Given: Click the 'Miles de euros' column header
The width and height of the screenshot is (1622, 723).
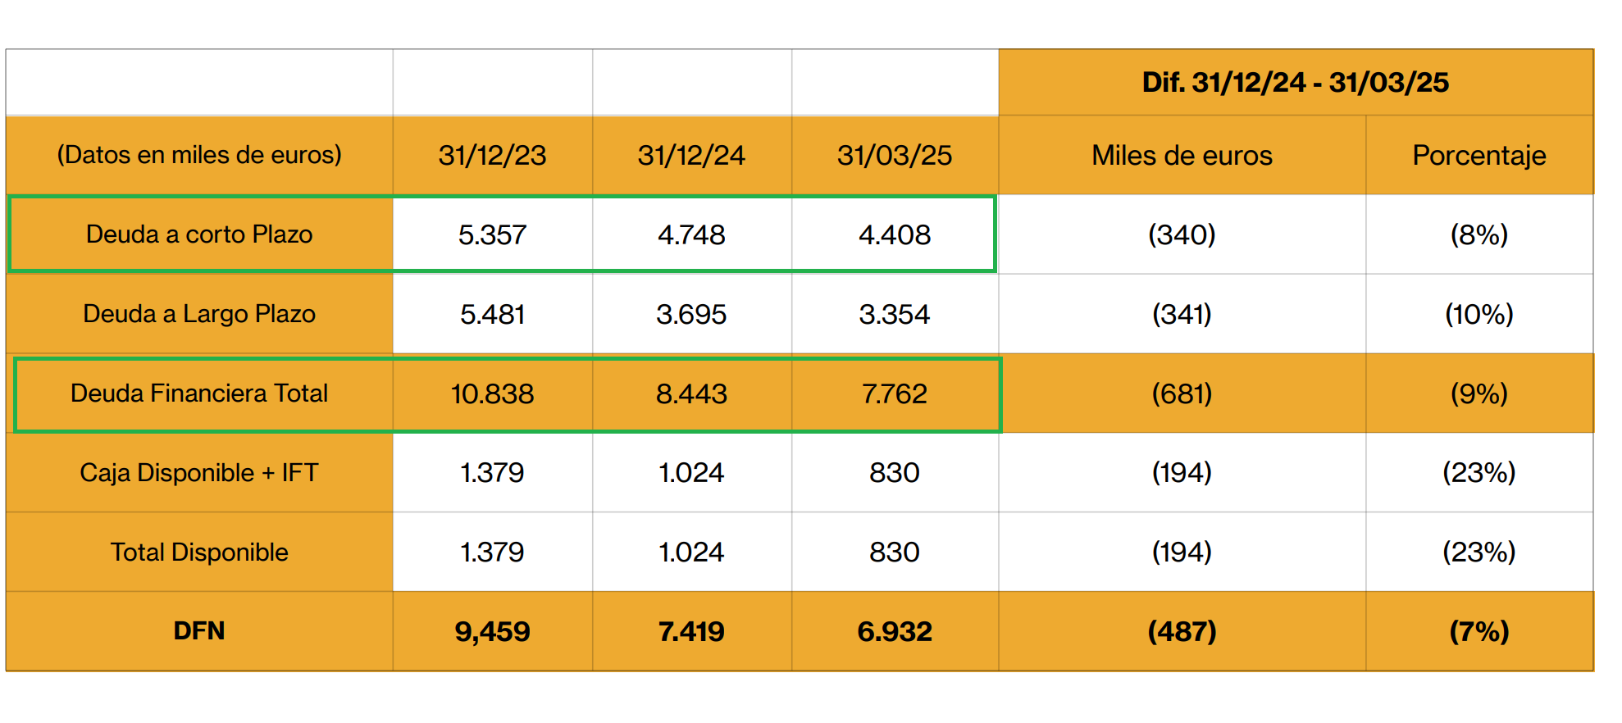Looking at the screenshot, I should tap(1182, 155).
